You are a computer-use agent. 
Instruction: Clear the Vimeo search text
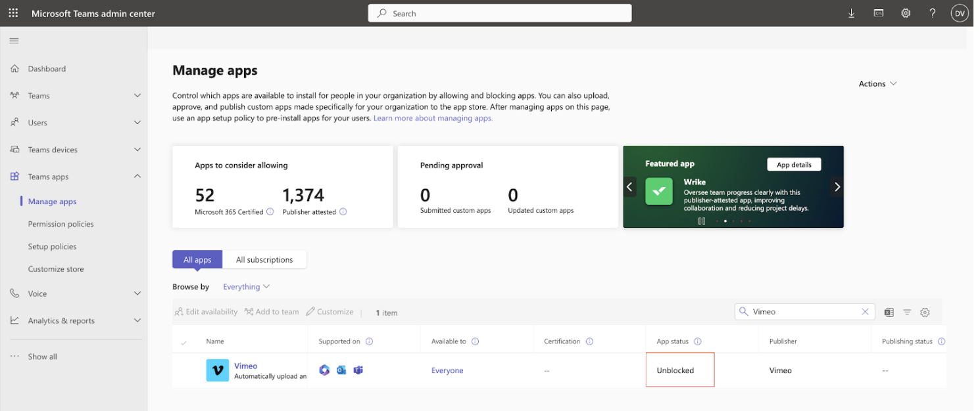(866, 312)
